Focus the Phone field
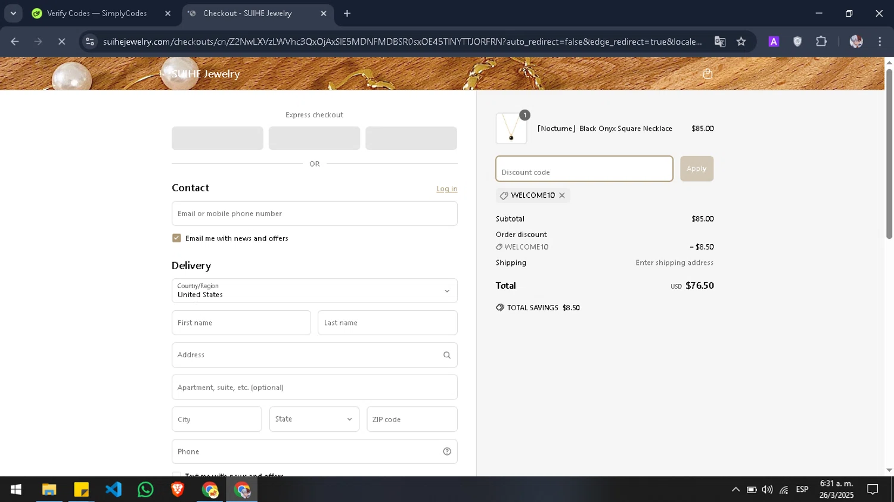Screen dimensions: 894x502 click(x=315, y=451)
